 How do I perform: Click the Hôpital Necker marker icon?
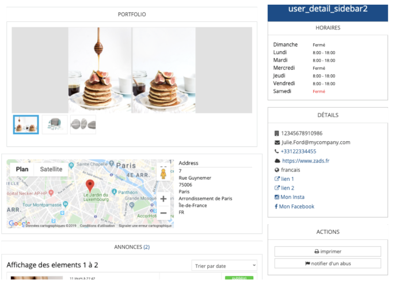tap(51, 192)
